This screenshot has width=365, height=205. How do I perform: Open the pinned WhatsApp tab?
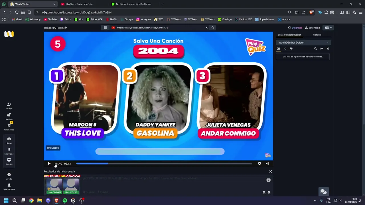pyautogui.click(x=4, y=4)
